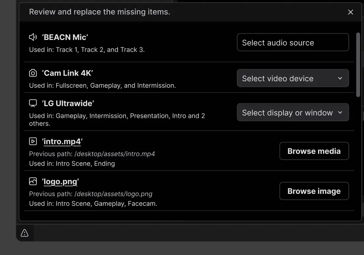Open the underlined 'intro.mp4' link
Viewport: 364px width, 255px height.
(62, 141)
